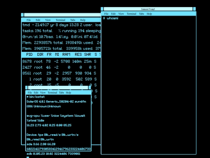Open Terminal menu in the iostat window
The height and width of the screenshot is (158, 210).
pyautogui.click(x=52, y=92)
